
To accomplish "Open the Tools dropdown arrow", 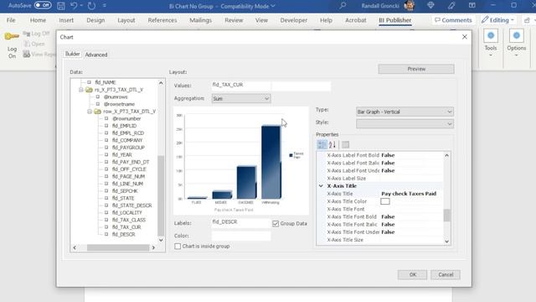I will click(491, 55).
